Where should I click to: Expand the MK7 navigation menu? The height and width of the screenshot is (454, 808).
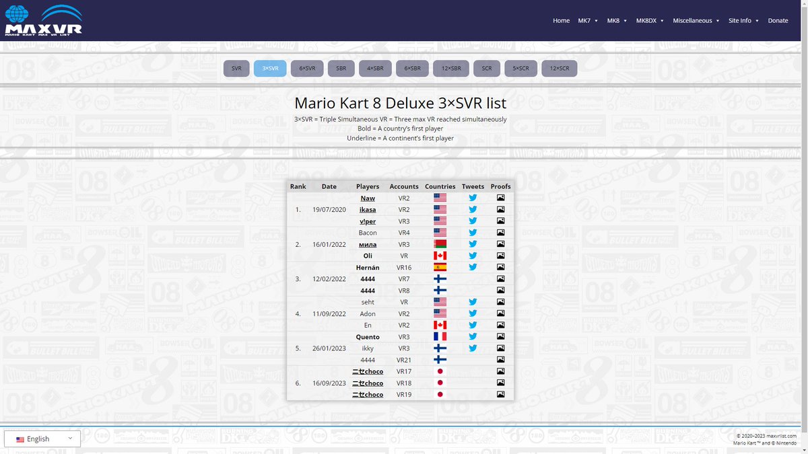coord(587,20)
